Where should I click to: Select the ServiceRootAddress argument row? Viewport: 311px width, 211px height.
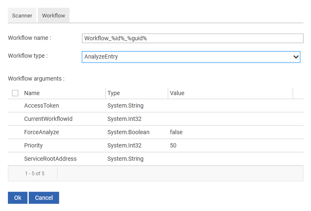(50, 159)
